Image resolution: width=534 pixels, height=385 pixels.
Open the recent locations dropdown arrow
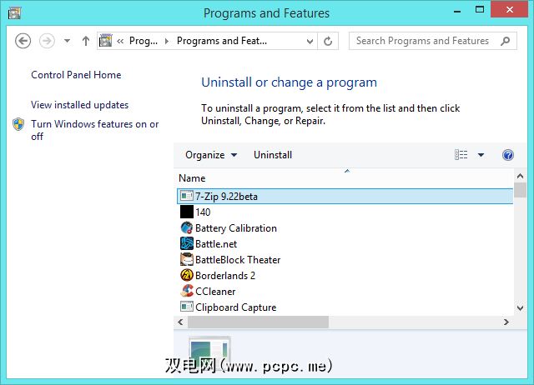[x=67, y=41]
